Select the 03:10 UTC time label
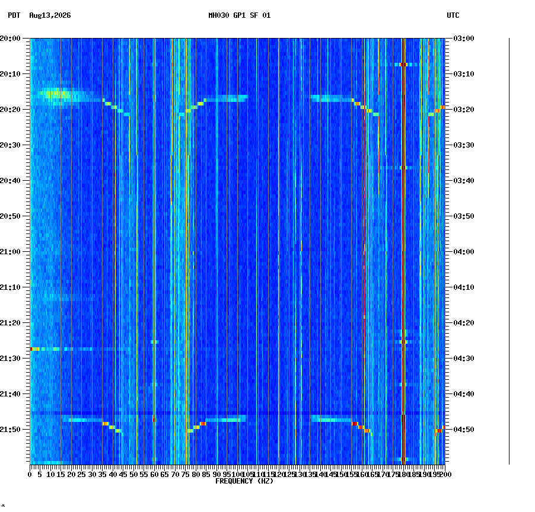Viewport: 535px width, 512px height. tap(464, 74)
